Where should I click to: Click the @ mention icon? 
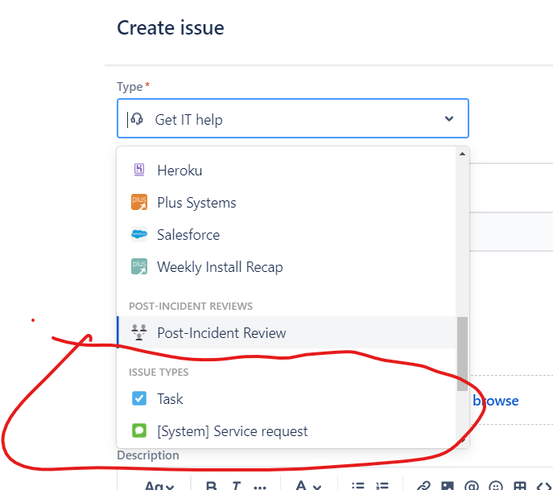(472, 486)
